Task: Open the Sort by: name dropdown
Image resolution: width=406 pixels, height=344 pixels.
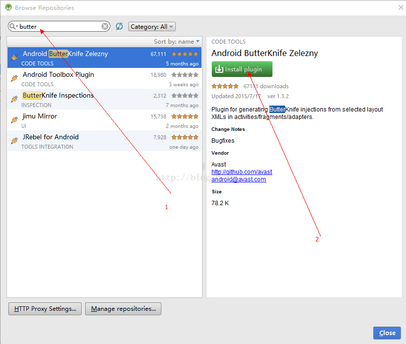Action: point(177,42)
